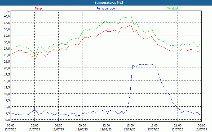The image size is (212, 132).
Task: Click the 12:00 time axis label
Action: (x=106, y=126)
